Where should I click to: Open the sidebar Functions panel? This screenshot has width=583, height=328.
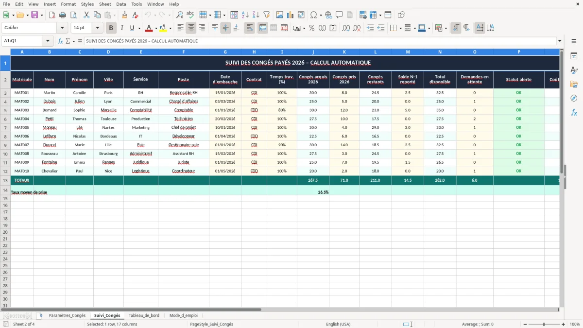[574, 112]
